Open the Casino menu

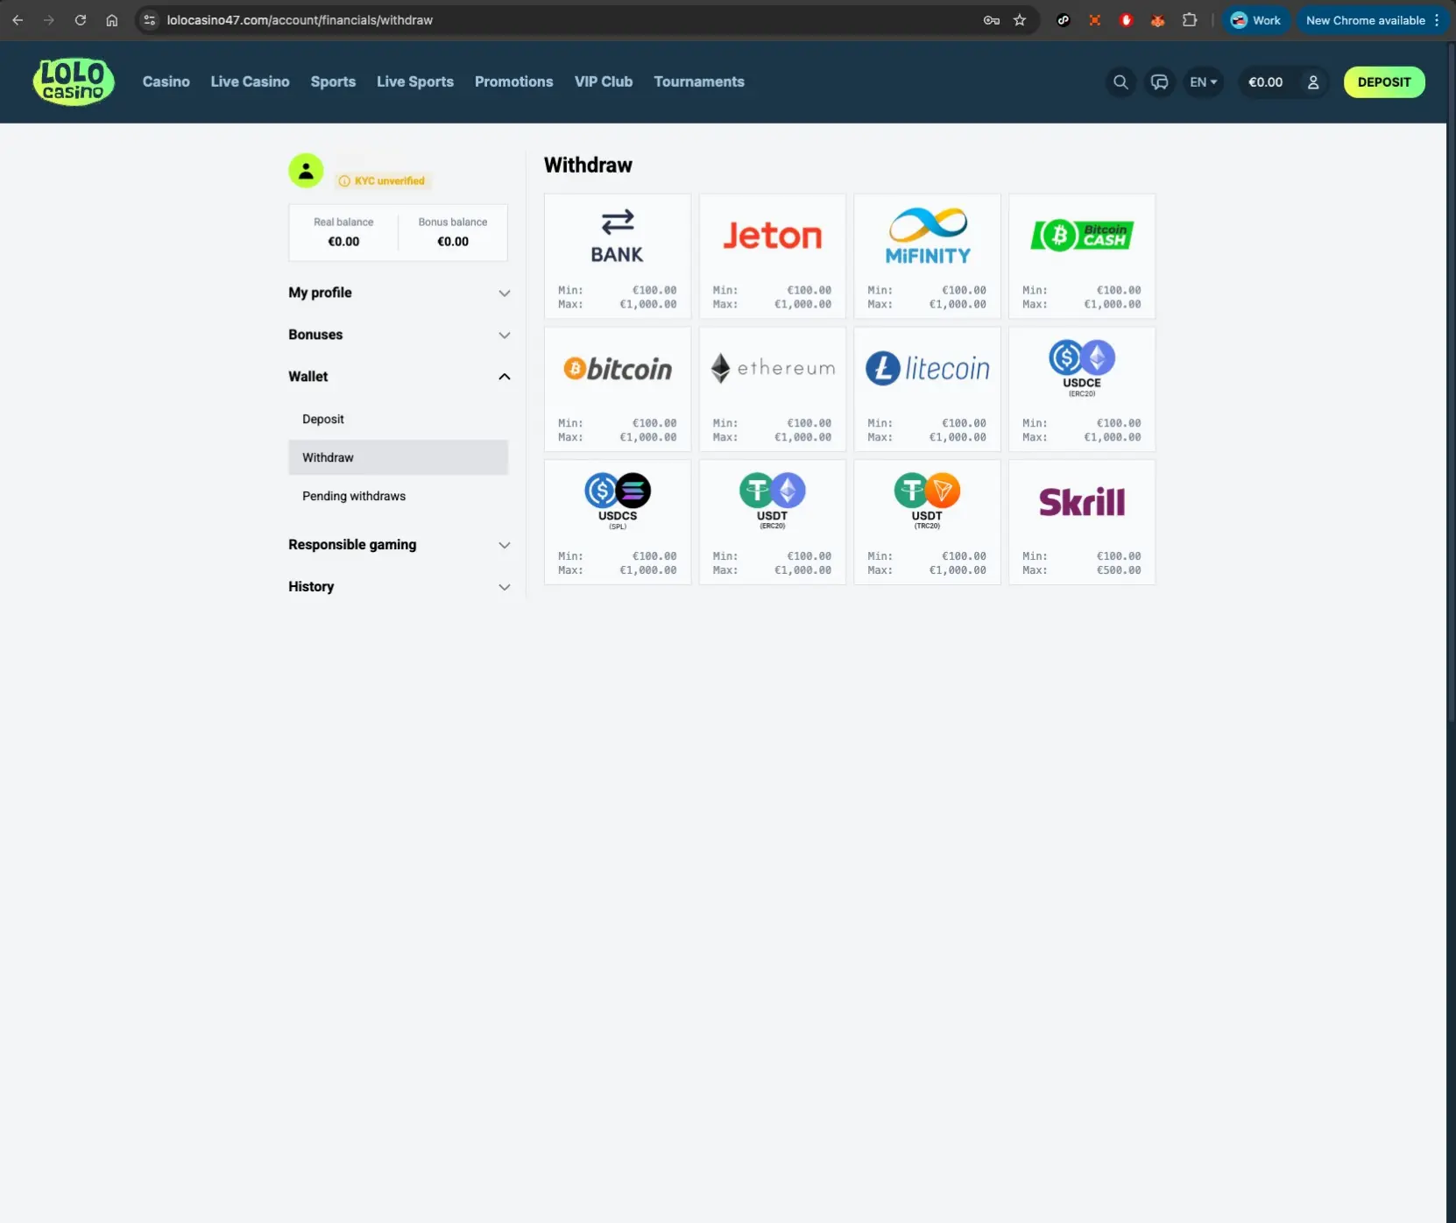[x=166, y=81]
